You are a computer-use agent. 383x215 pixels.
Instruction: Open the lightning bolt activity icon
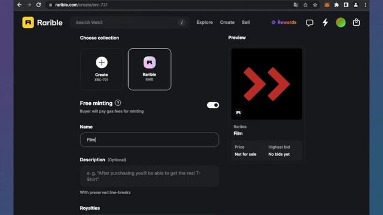[325, 23]
